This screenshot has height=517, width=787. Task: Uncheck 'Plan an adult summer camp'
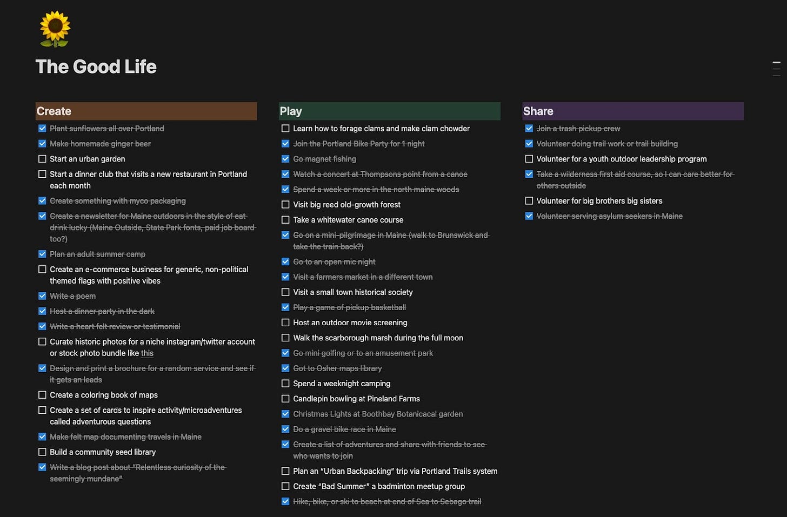tap(42, 254)
